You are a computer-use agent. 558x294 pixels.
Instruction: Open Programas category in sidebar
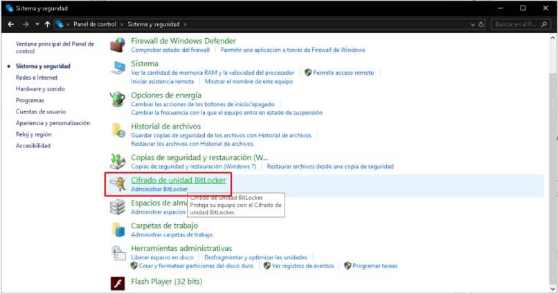coord(30,100)
